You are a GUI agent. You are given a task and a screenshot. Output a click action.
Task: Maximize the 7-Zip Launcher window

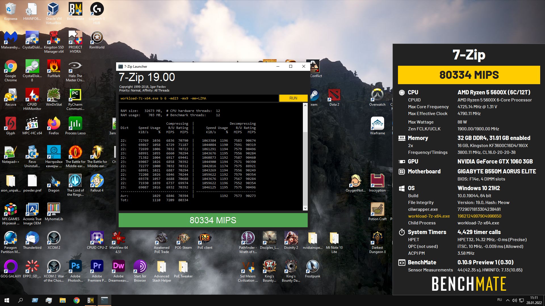click(x=291, y=66)
